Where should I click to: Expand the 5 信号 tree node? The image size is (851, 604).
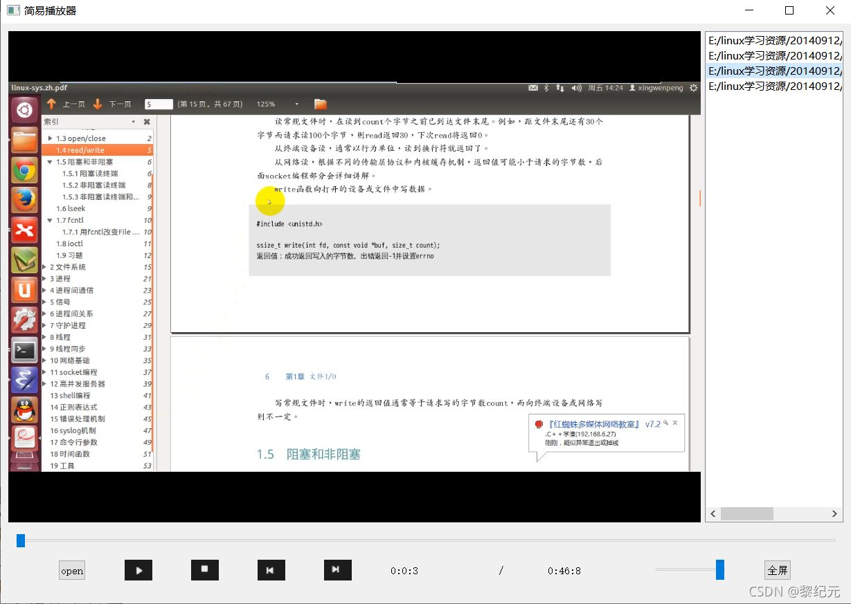[x=44, y=302]
